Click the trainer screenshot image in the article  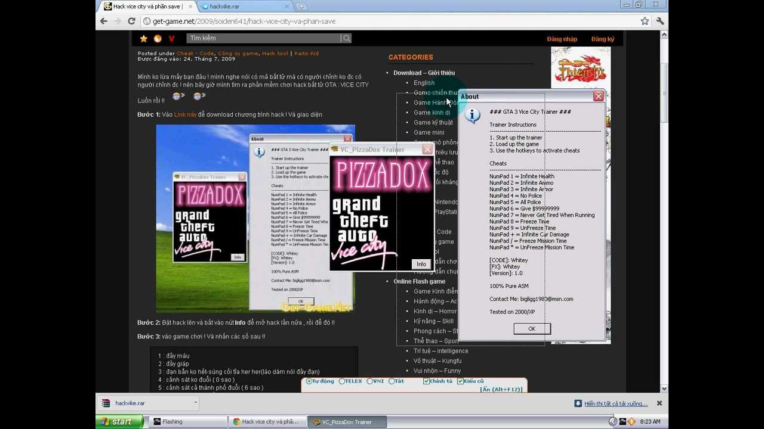tap(255, 219)
